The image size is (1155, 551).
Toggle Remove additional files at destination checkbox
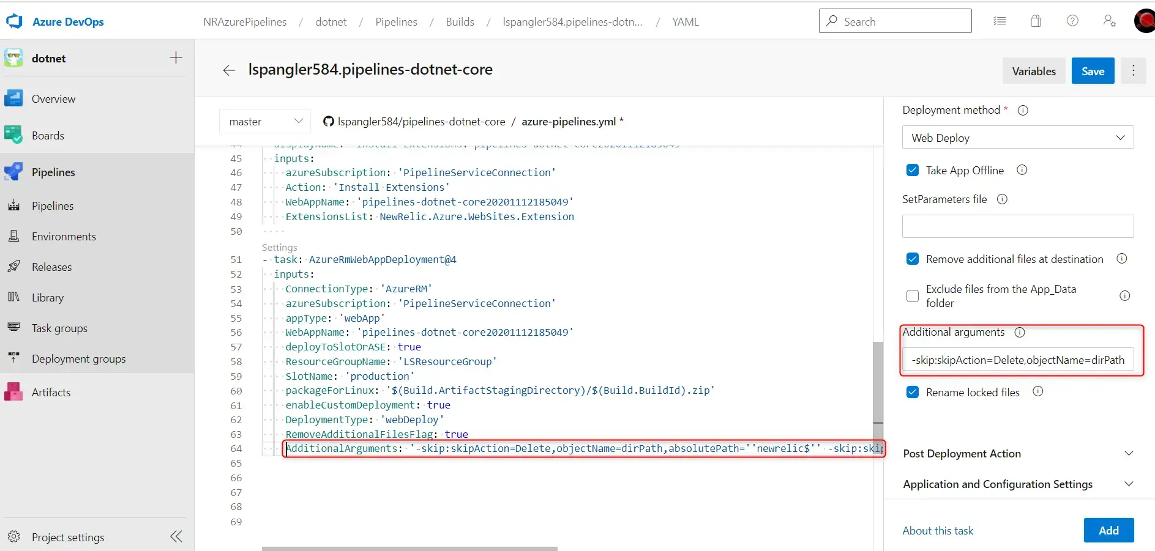click(912, 259)
